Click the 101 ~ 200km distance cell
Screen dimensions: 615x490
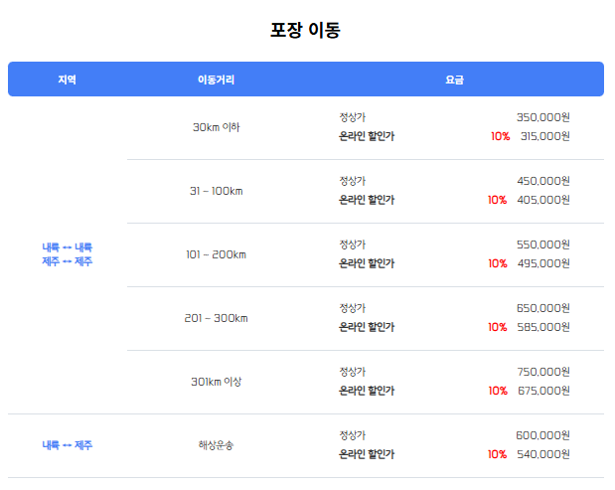(216, 254)
